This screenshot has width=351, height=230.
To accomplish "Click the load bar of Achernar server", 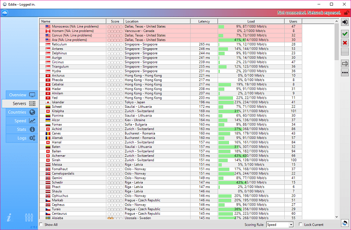I will pos(251,156).
